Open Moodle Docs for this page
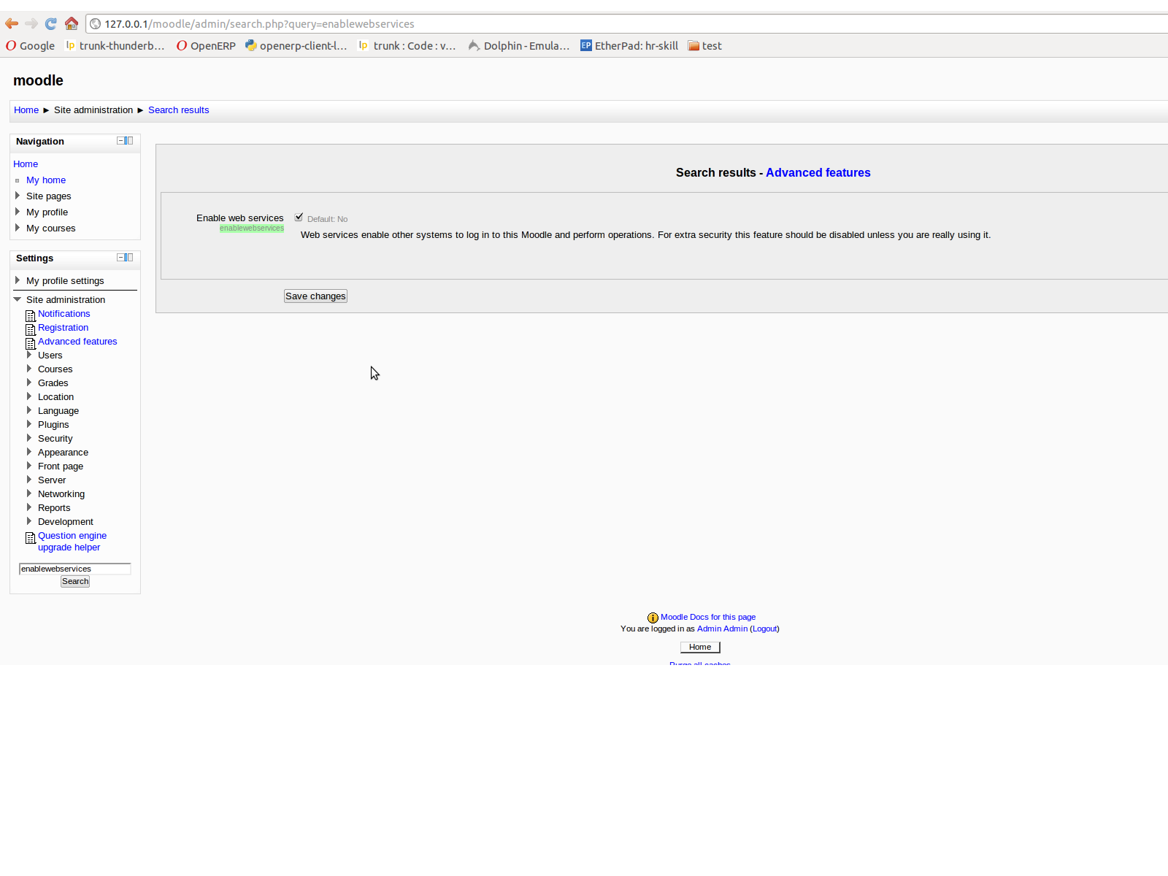 (708, 618)
